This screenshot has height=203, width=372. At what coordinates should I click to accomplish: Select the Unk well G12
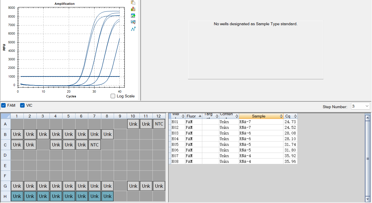click(x=159, y=186)
